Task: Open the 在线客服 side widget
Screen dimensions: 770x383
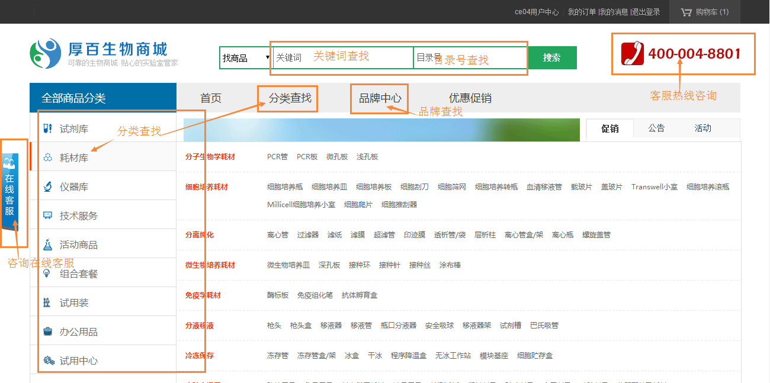Action: click(x=10, y=192)
